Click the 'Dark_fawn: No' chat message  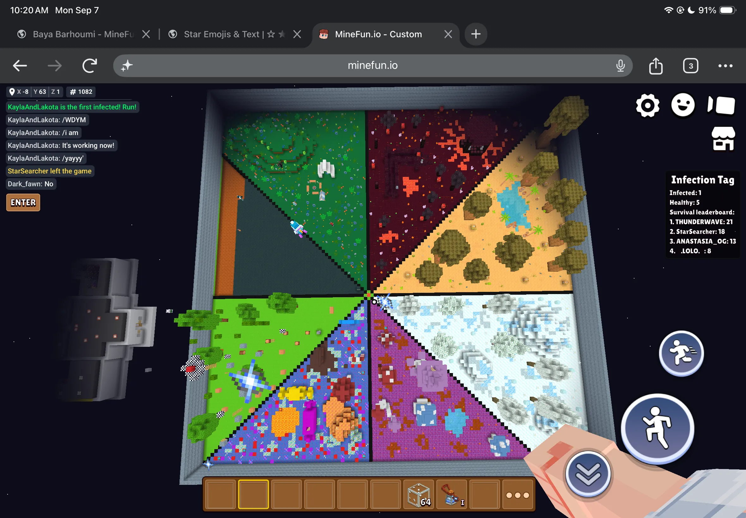pyautogui.click(x=31, y=184)
